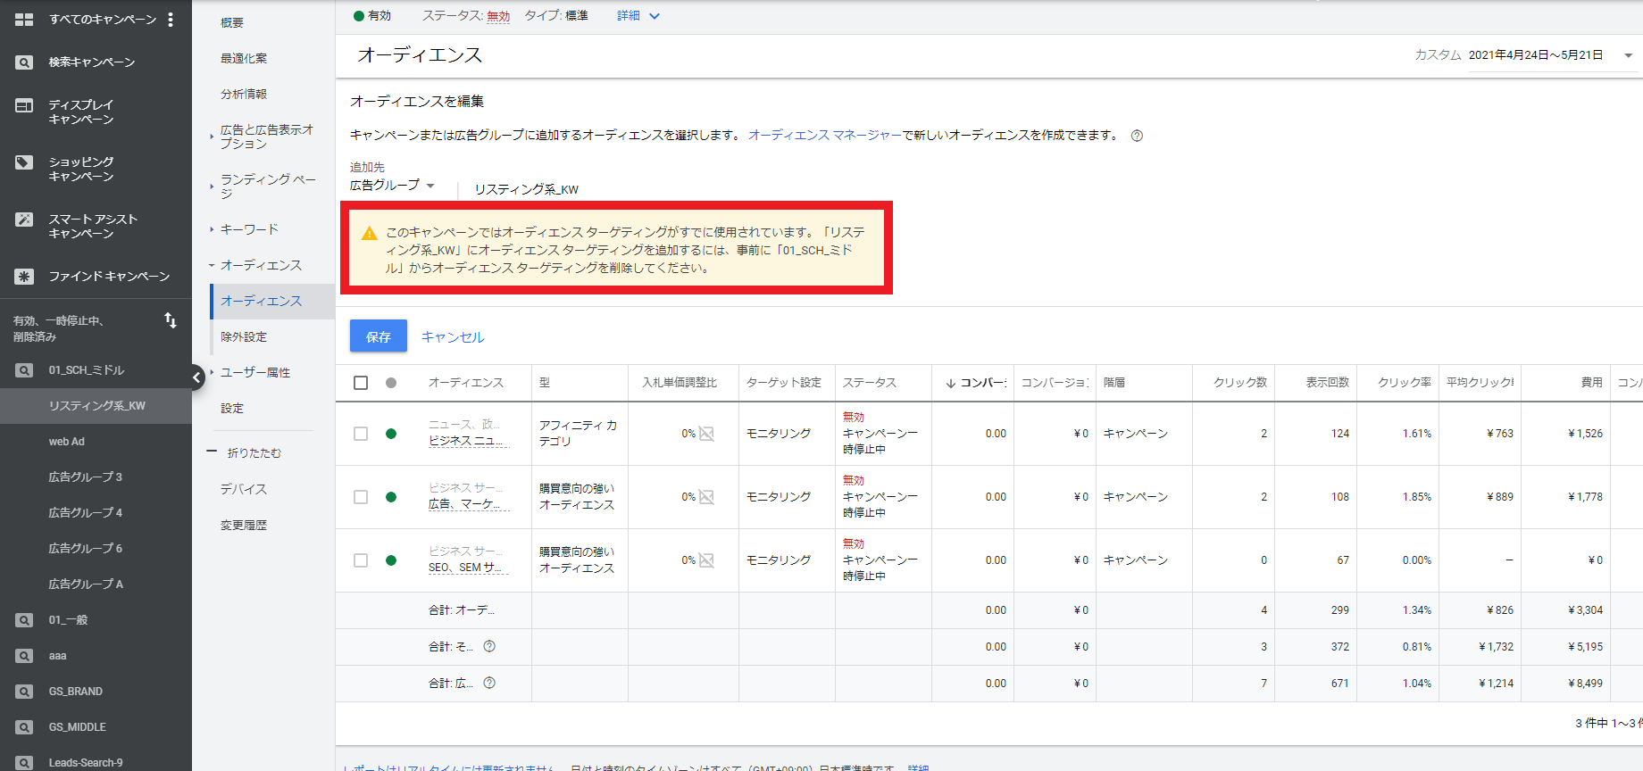
Task: Click the blue 保存 button
Action: 379,336
